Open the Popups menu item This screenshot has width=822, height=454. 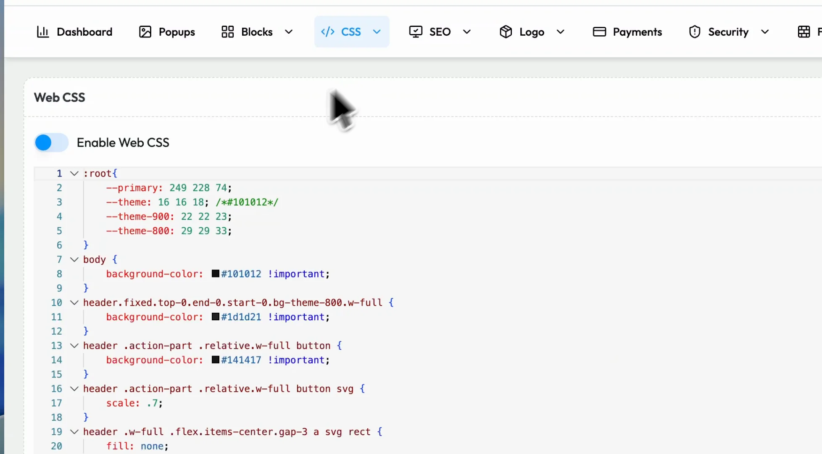pyautogui.click(x=167, y=32)
